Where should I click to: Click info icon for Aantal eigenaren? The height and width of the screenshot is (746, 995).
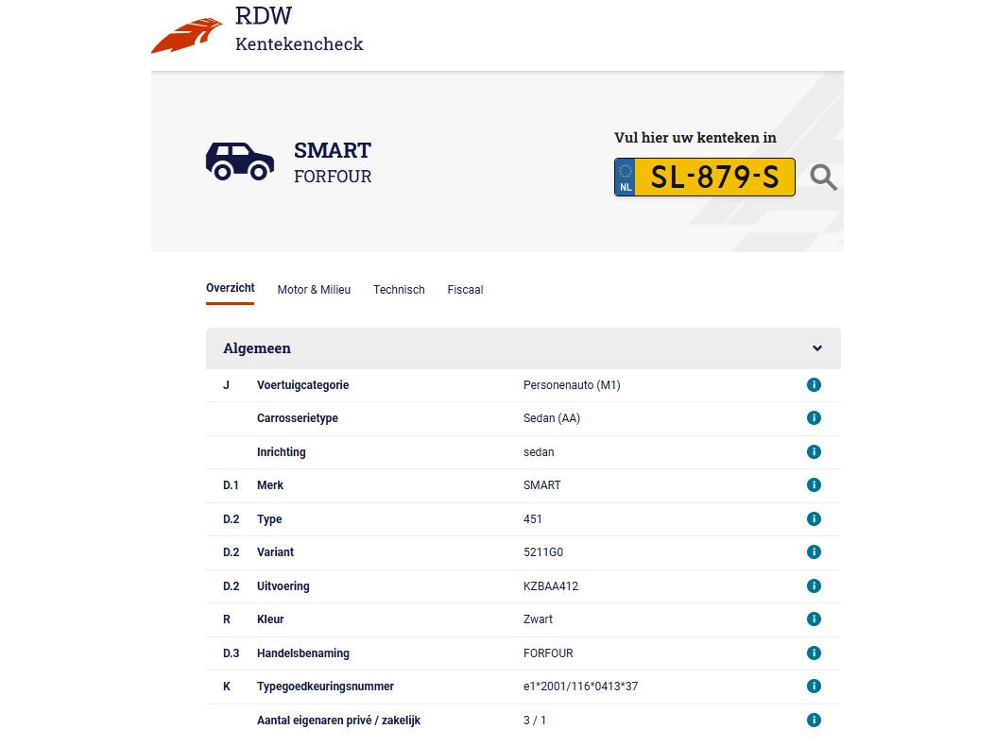coord(814,721)
